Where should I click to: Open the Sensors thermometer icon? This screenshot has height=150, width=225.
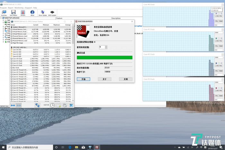(23, 13)
